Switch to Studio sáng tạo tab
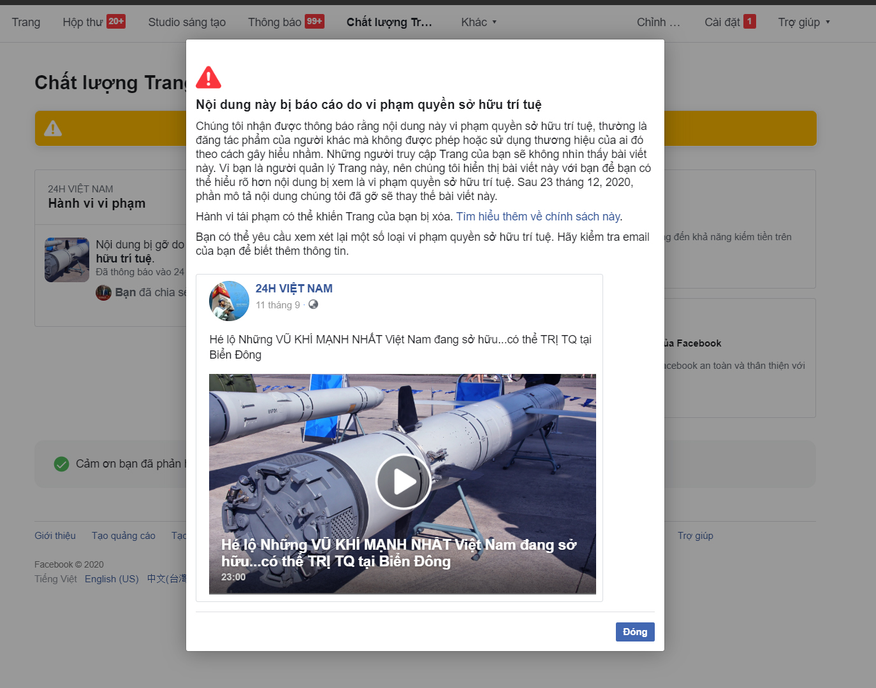Image resolution: width=876 pixels, height=688 pixels. [x=187, y=22]
